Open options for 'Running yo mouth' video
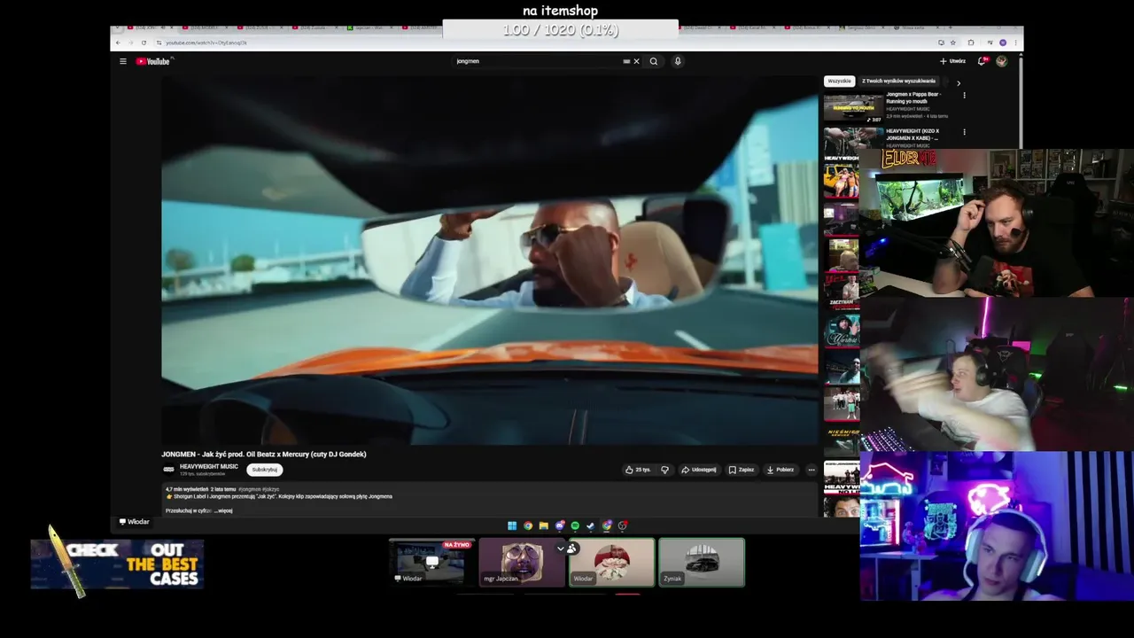Image resolution: width=1134 pixels, height=638 pixels. [x=964, y=95]
